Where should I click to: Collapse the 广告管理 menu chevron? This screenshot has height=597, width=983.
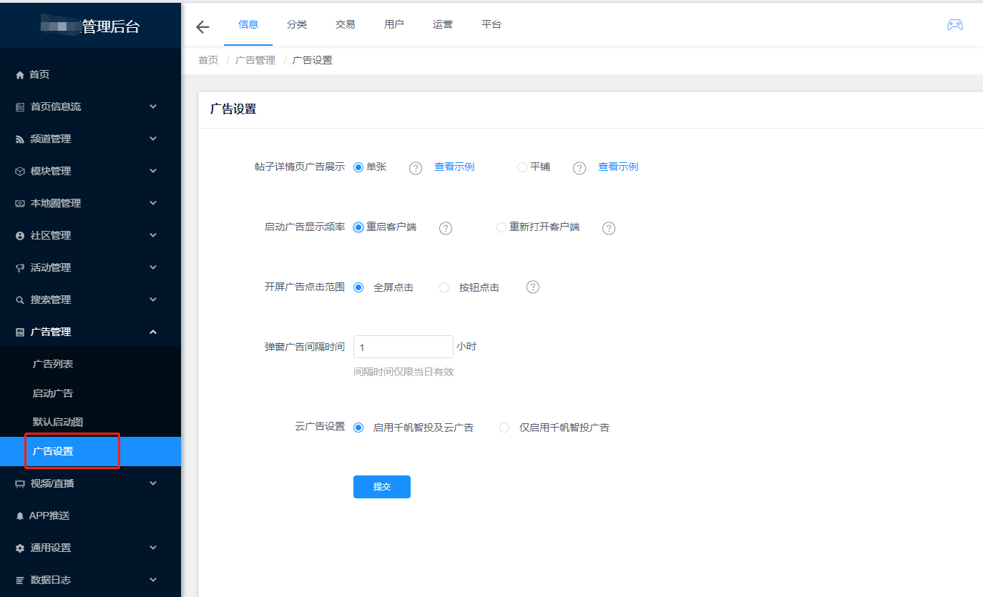[x=153, y=332]
